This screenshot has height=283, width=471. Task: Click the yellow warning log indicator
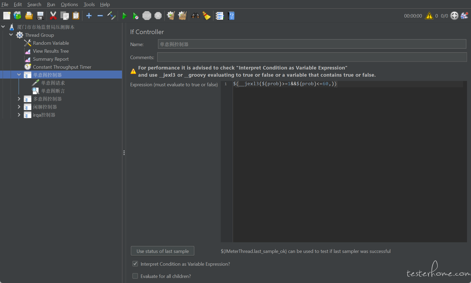[x=429, y=16]
